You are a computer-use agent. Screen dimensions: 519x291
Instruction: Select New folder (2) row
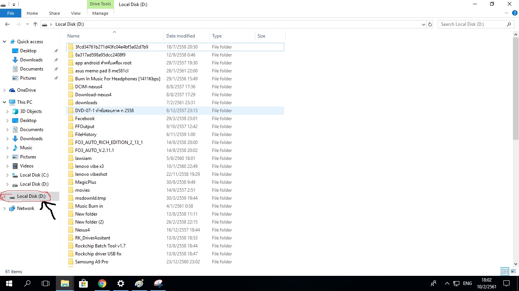point(175,222)
